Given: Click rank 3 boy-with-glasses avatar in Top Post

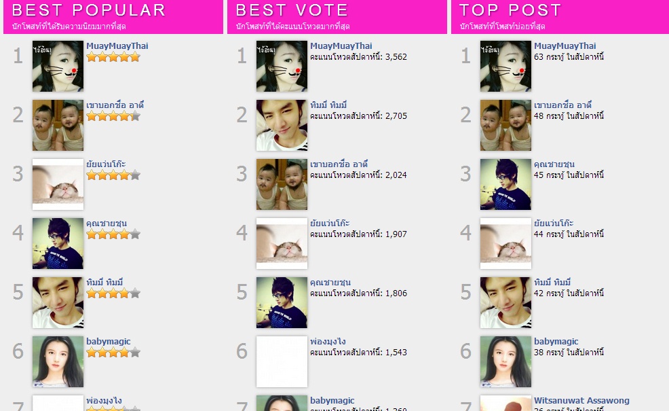Looking at the screenshot, I should point(505,184).
